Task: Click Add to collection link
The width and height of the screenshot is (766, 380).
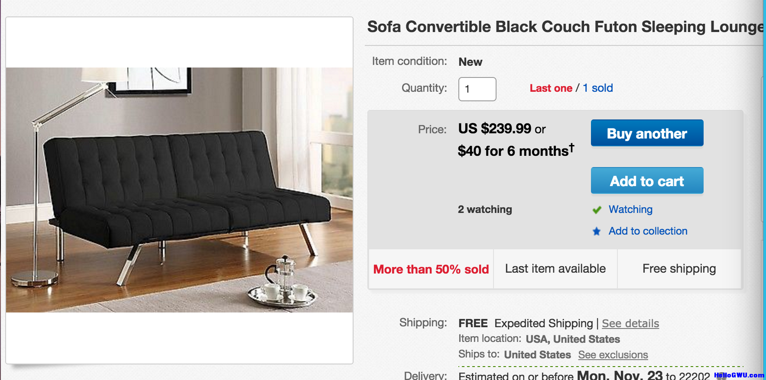Action: (x=648, y=231)
